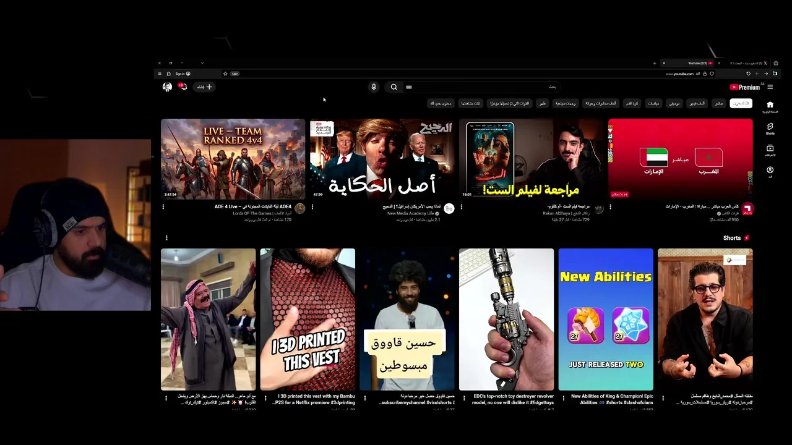This screenshot has width=792, height=445.
Task: Click the search magnifier button
Action: [x=394, y=87]
